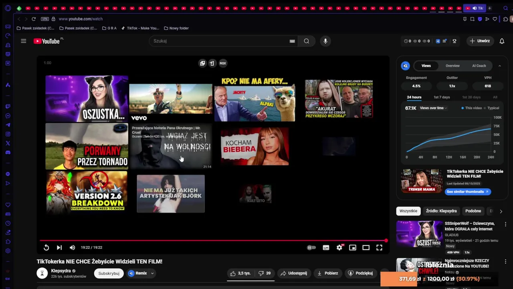Image resolution: width=513 pixels, height=289 pixels.
Task: Open the YouTube notifications bell
Action: pyautogui.click(x=502, y=41)
